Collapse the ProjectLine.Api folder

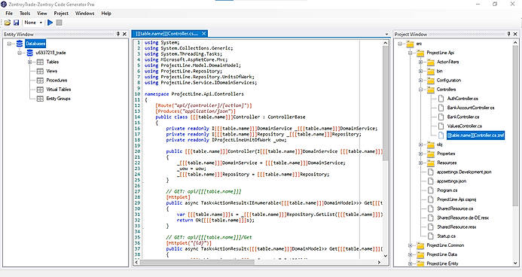[x=410, y=53]
